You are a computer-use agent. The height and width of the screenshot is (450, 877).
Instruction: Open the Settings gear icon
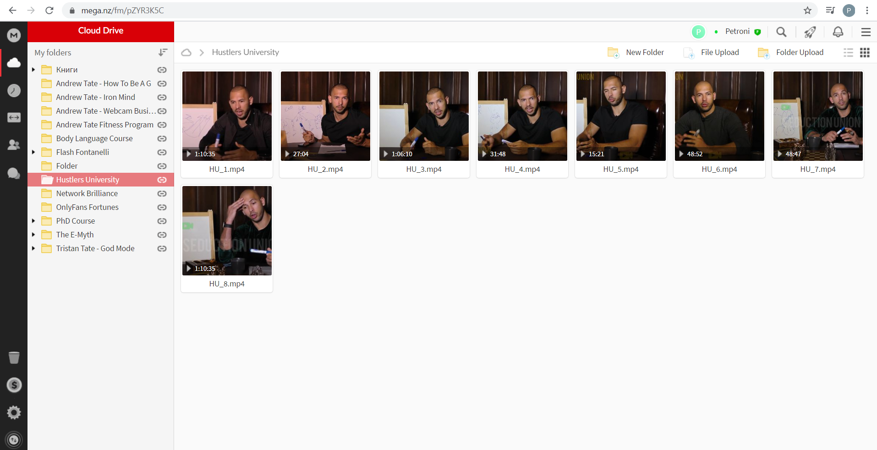point(14,412)
